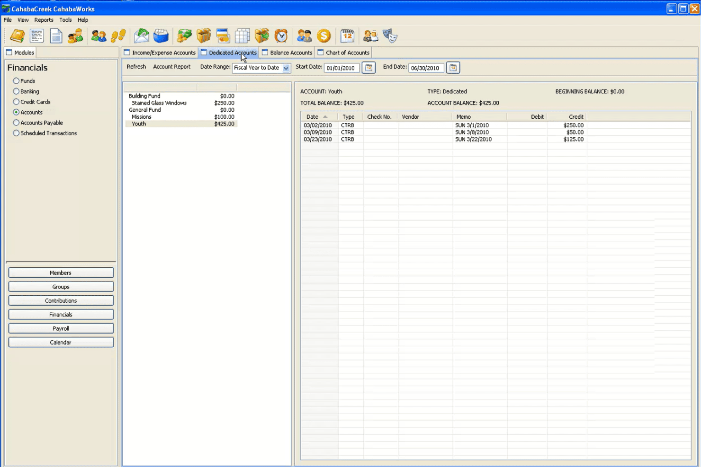
Task: Expand the Date Range dropdown
Action: pos(286,68)
